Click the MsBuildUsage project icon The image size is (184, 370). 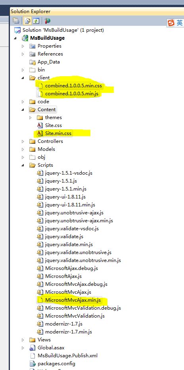click(x=25, y=38)
